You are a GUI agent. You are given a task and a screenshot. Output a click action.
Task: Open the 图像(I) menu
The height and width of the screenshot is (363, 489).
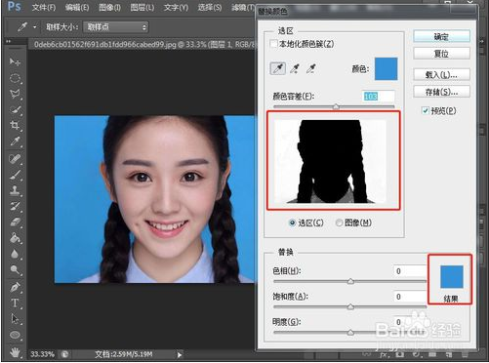pyautogui.click(x=109, y=7)
